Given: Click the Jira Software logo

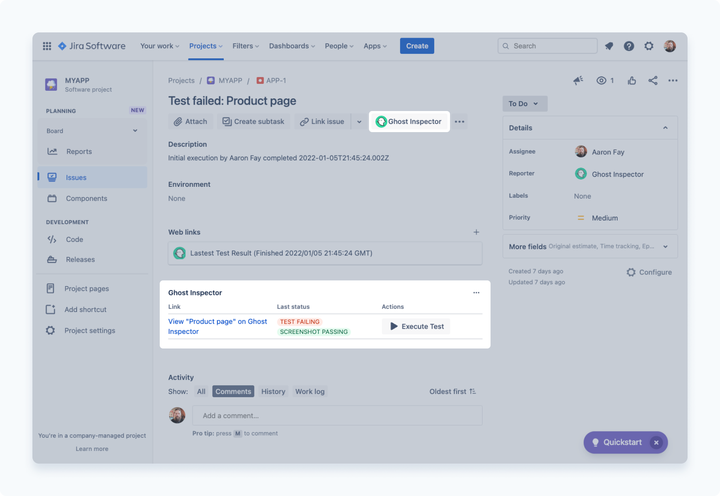Looking at the screenshot, I should coord(91,46).
